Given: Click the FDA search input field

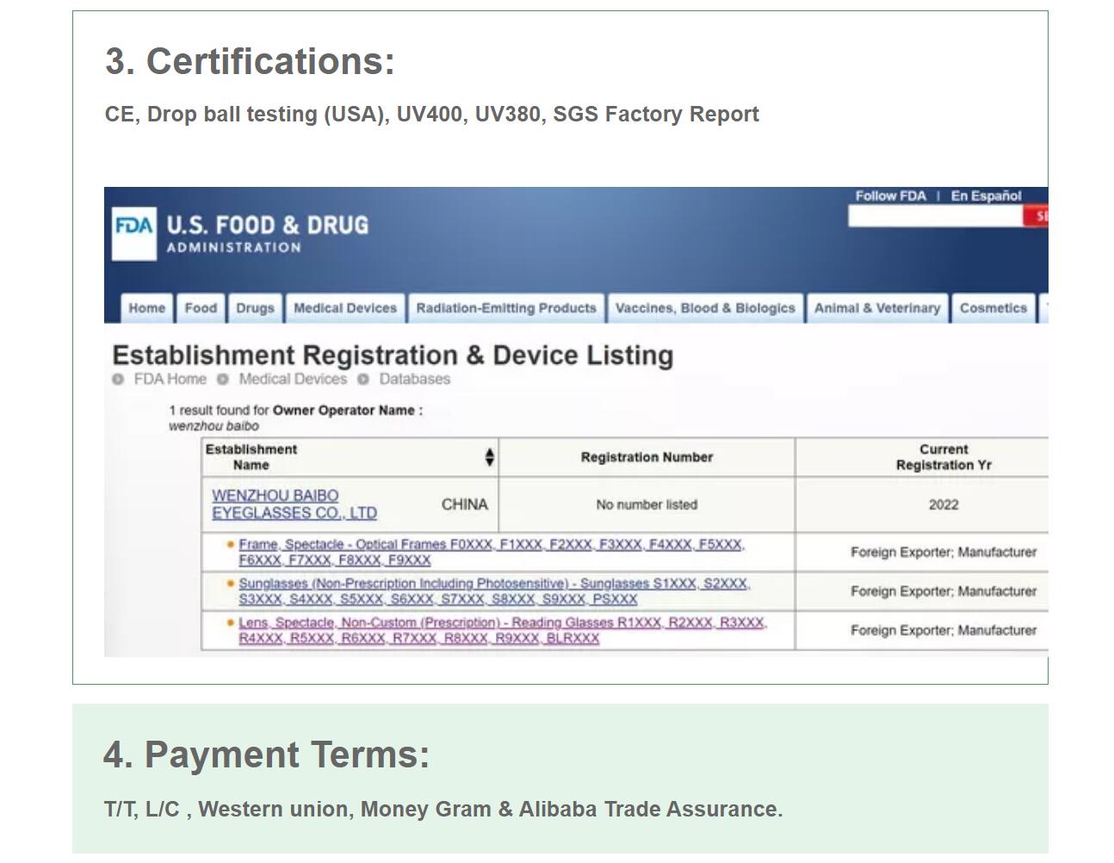Looking at the screenshot, I should coord(935,217).
